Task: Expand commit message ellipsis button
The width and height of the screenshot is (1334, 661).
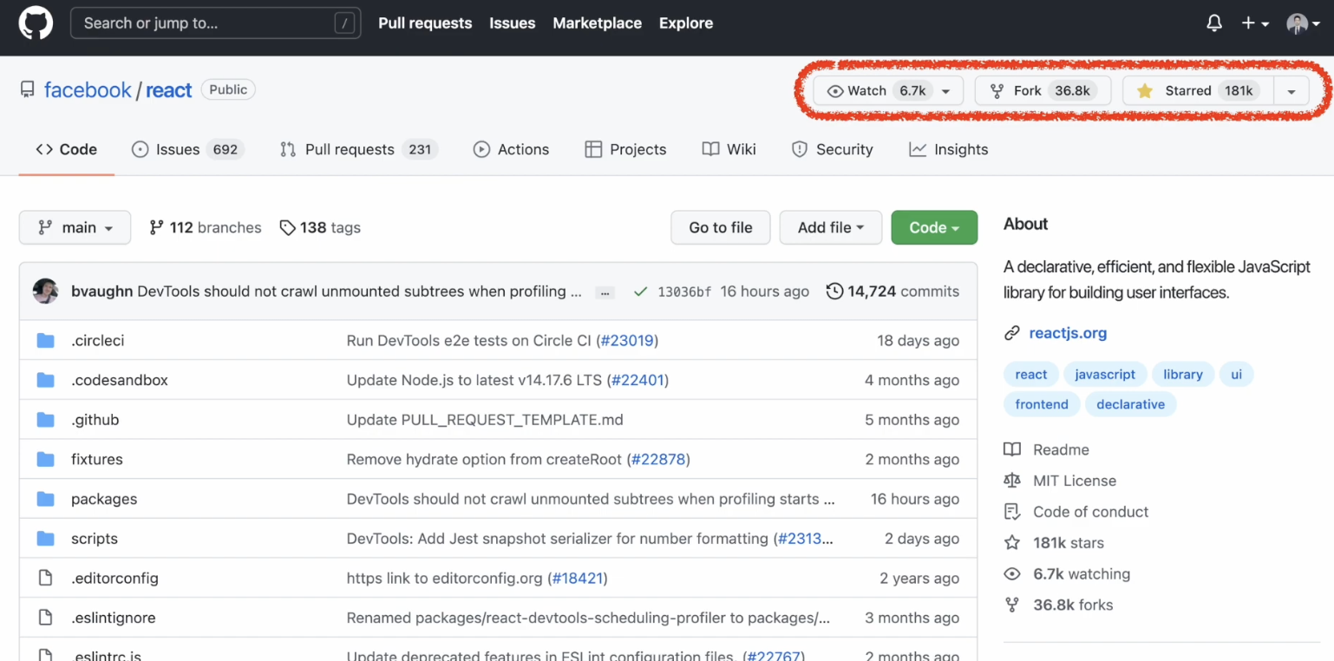Action: point(605,292)
